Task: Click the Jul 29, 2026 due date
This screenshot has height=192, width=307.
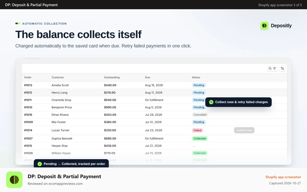Action: pyautogui.click(x=154, y=115)
